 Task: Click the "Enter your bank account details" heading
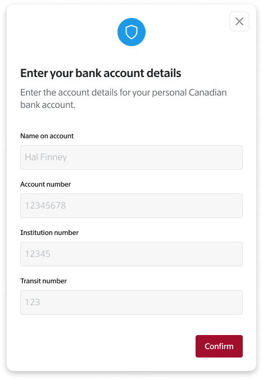(101, 73)
